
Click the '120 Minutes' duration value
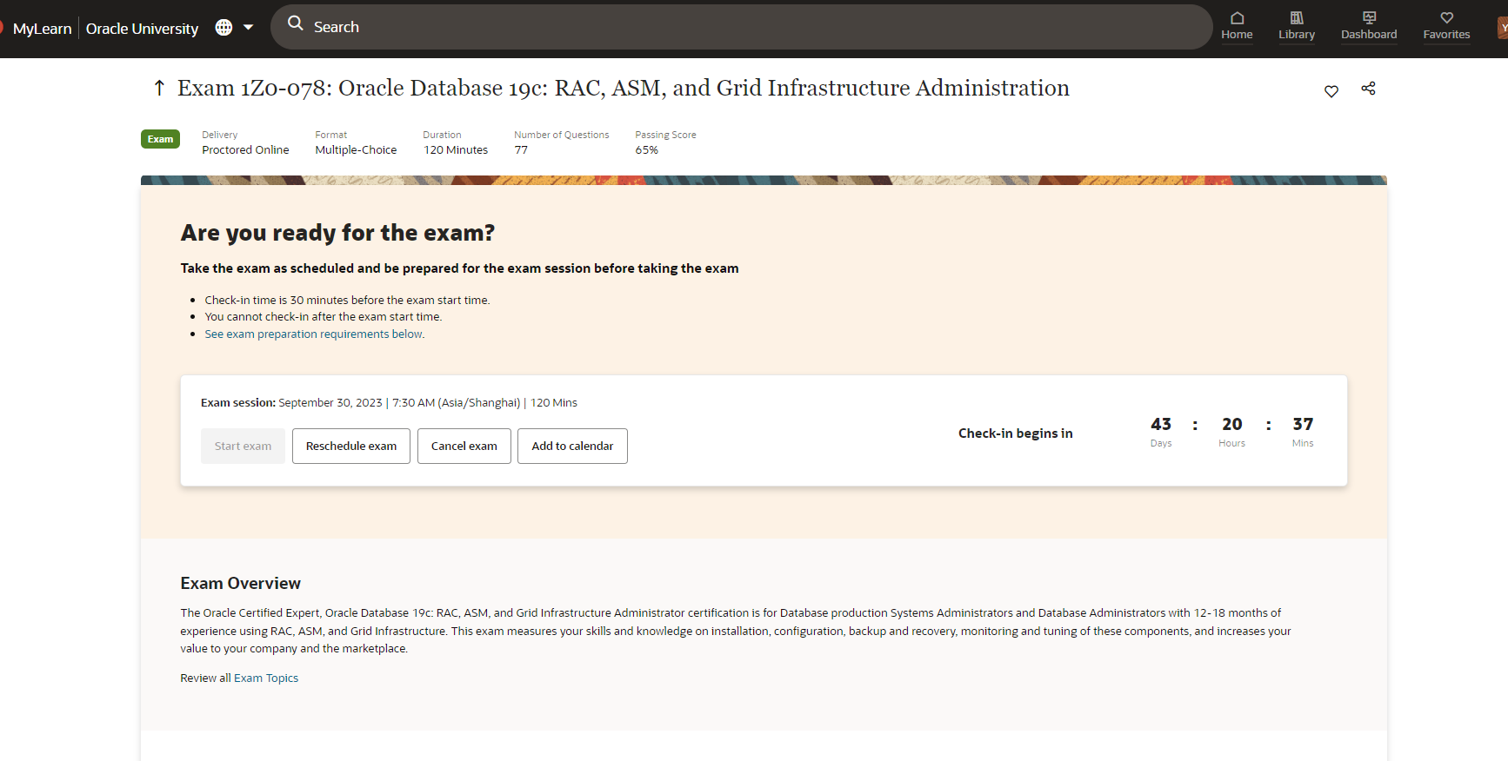tap(456, 150)
